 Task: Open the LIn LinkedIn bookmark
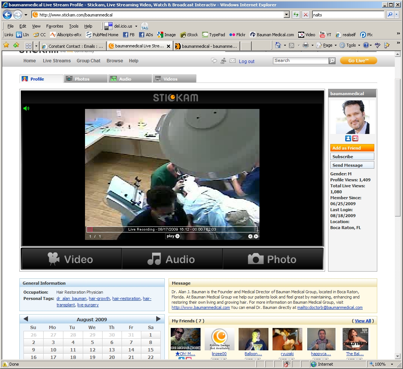22,35
